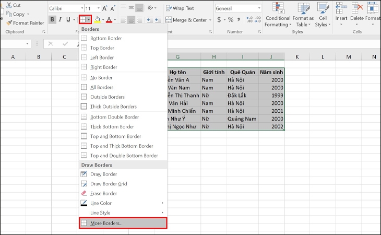Toggle Wrap Text
This screenshot has height=235, width=381.
coord(180,8)
